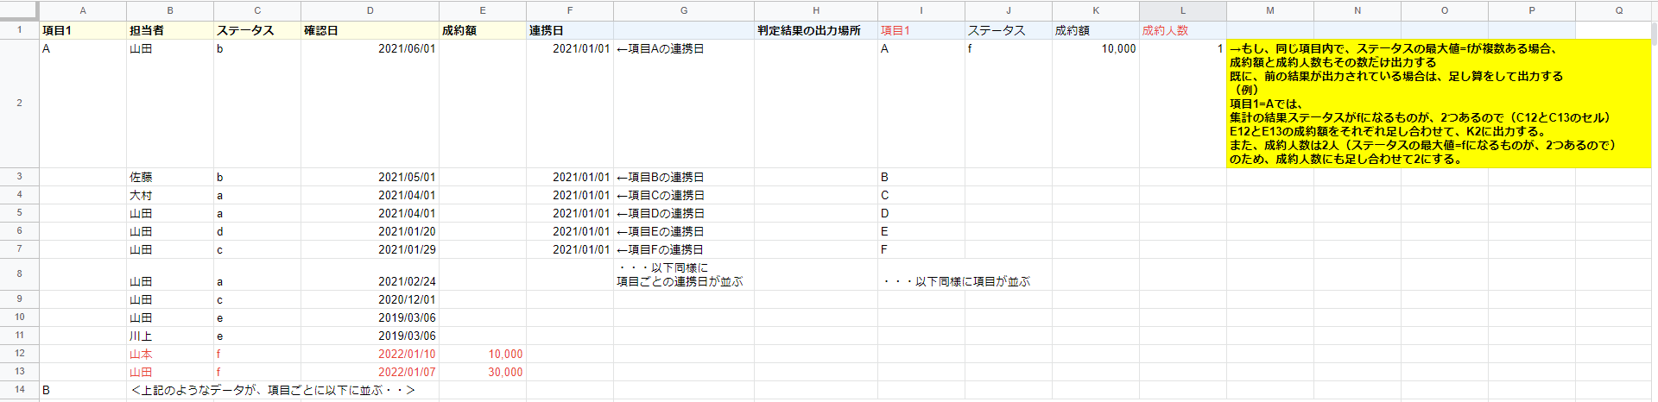Select cell with date 2021/06/01
The image size is (1658, 402).
pos(370,104)
